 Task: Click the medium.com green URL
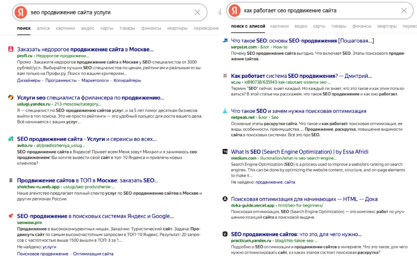click(244, 158)
